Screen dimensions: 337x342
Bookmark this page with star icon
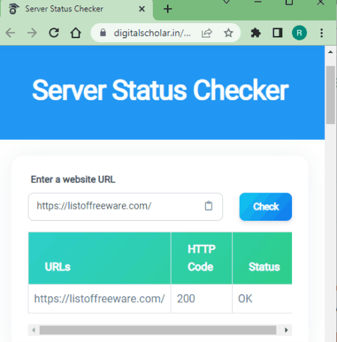tap(228, 33)
